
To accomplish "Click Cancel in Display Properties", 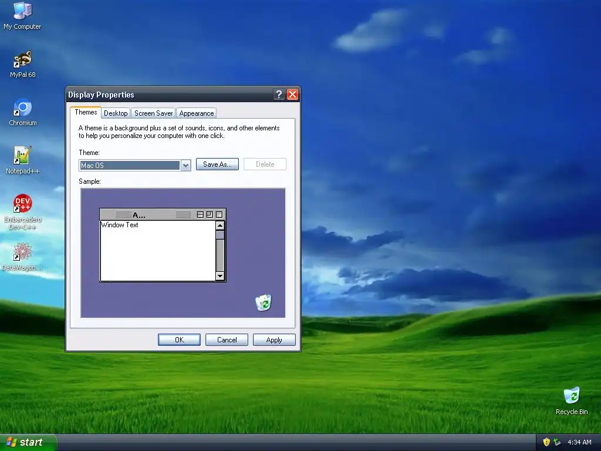I will 227,340.
